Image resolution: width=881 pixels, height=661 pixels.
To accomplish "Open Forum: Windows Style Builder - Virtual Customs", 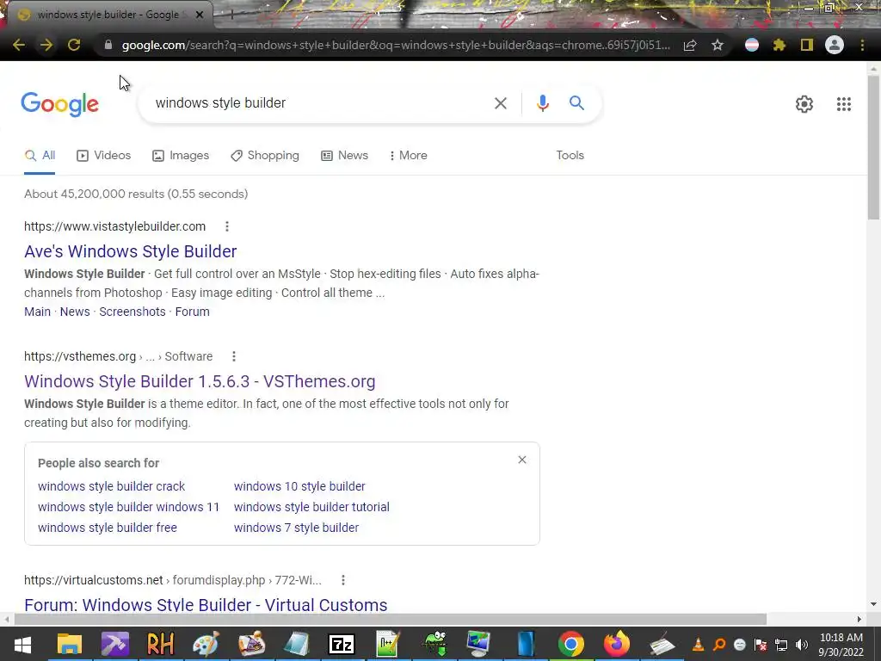I will (206, 605).
